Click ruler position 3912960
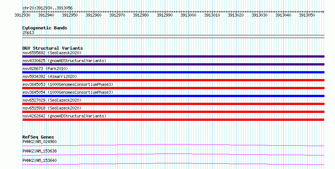The width and height of the screenshot is (335, 169). [94, 15]
